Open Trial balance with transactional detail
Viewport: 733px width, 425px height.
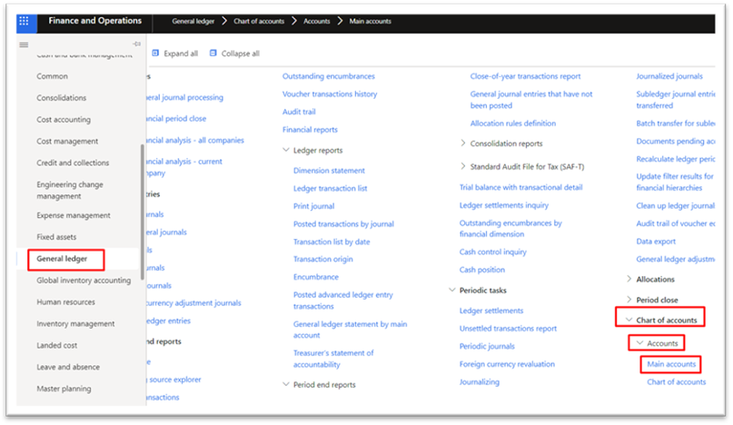(x=520, y=187)
